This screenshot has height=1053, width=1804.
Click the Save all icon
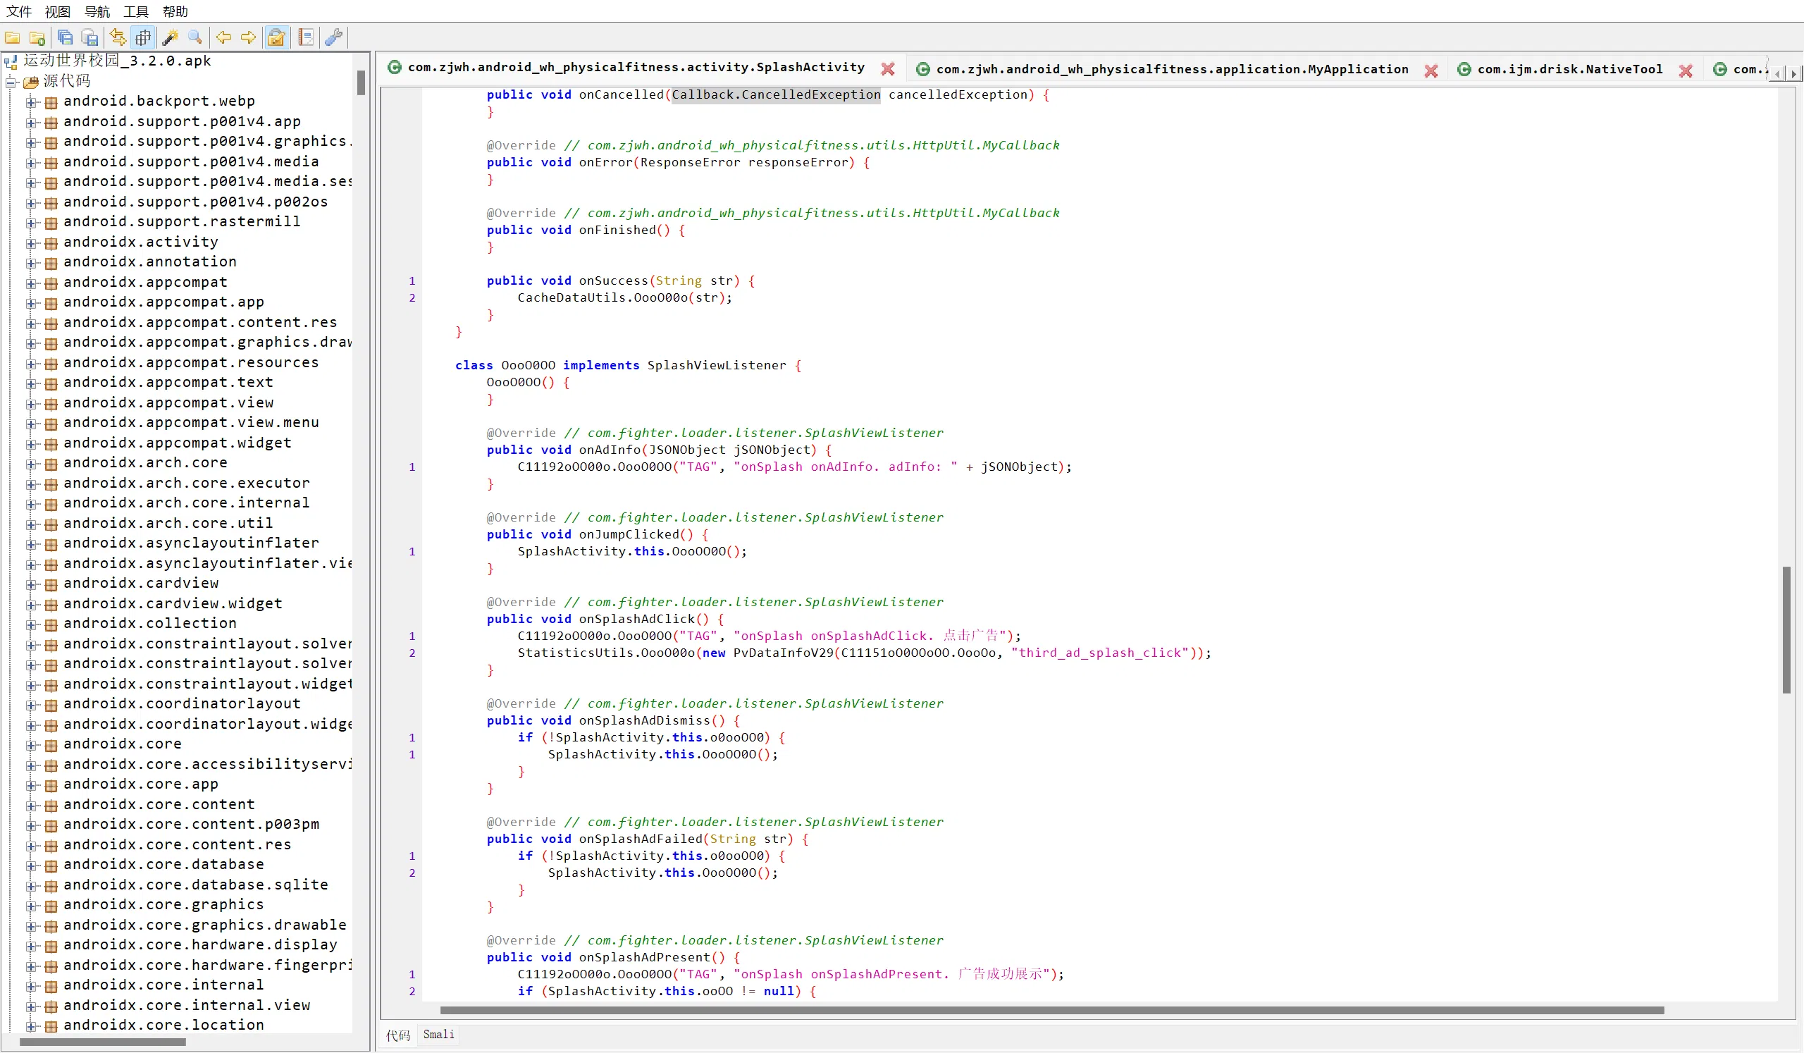(65, 37)
